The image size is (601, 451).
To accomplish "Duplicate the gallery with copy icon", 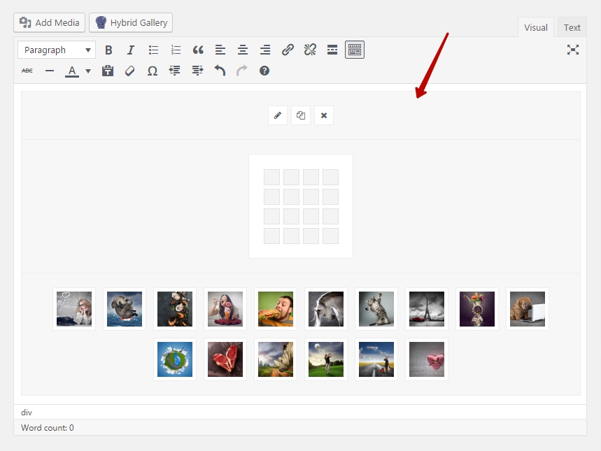I will tap(301, 115).
